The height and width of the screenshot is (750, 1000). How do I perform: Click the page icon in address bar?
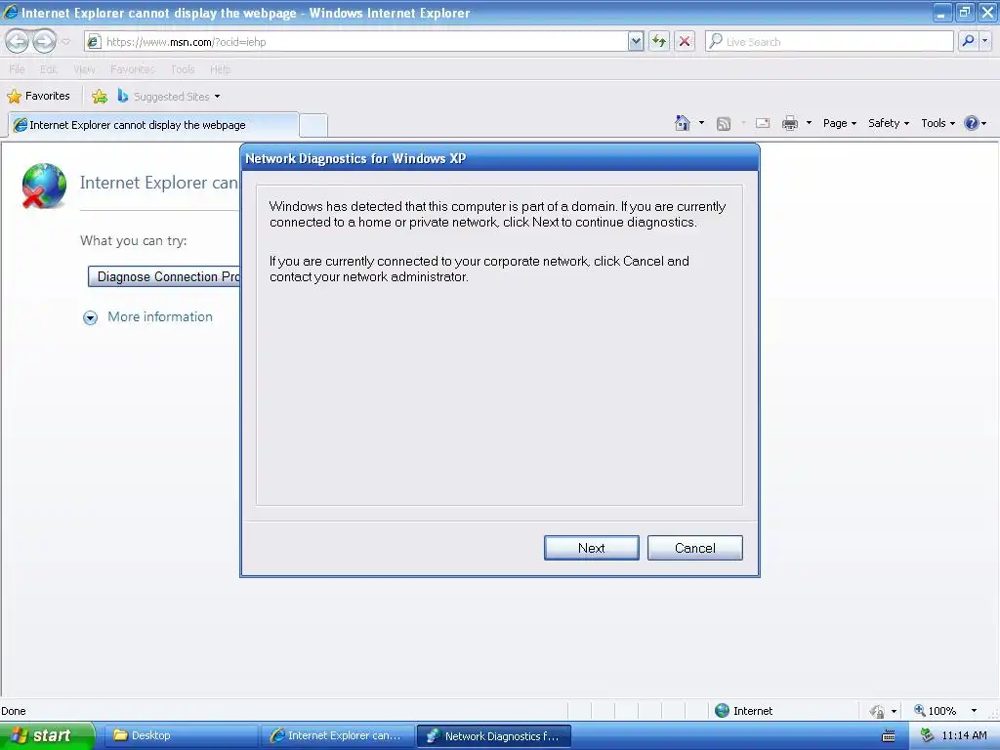coord(94,42)
